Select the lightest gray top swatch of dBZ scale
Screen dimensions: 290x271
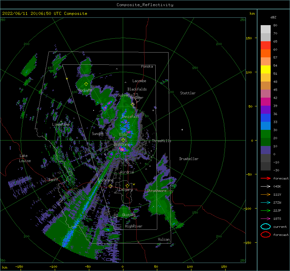tap(266, 29)
